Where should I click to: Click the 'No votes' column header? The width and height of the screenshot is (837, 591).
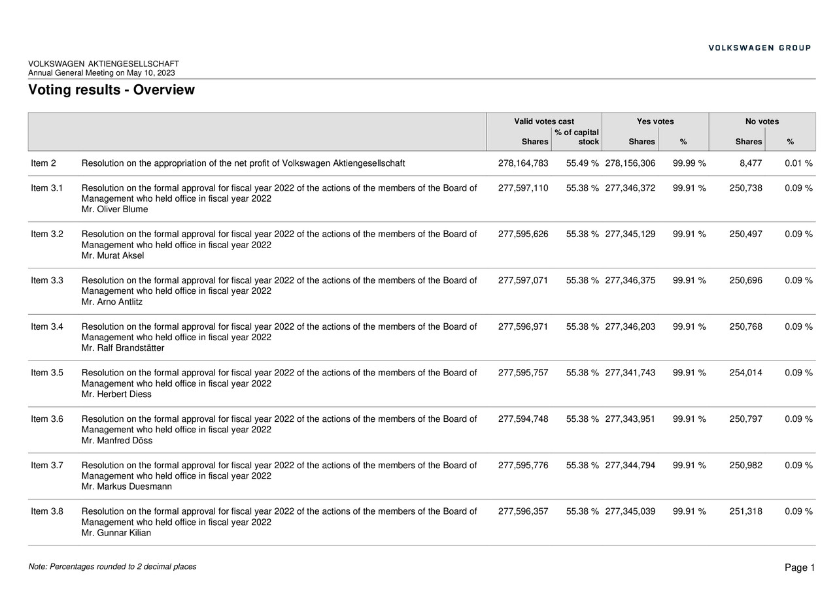click(762, 121)
